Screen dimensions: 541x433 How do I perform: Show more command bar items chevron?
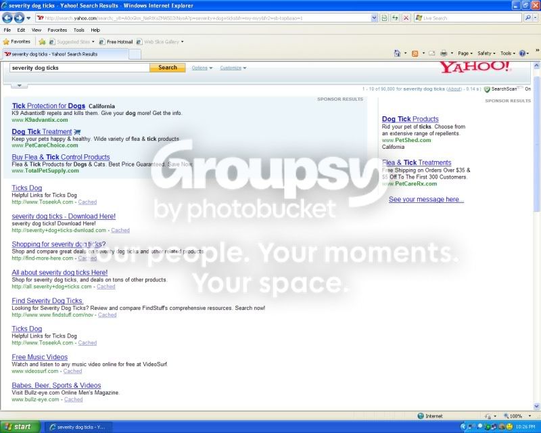(x=537, y=51)
